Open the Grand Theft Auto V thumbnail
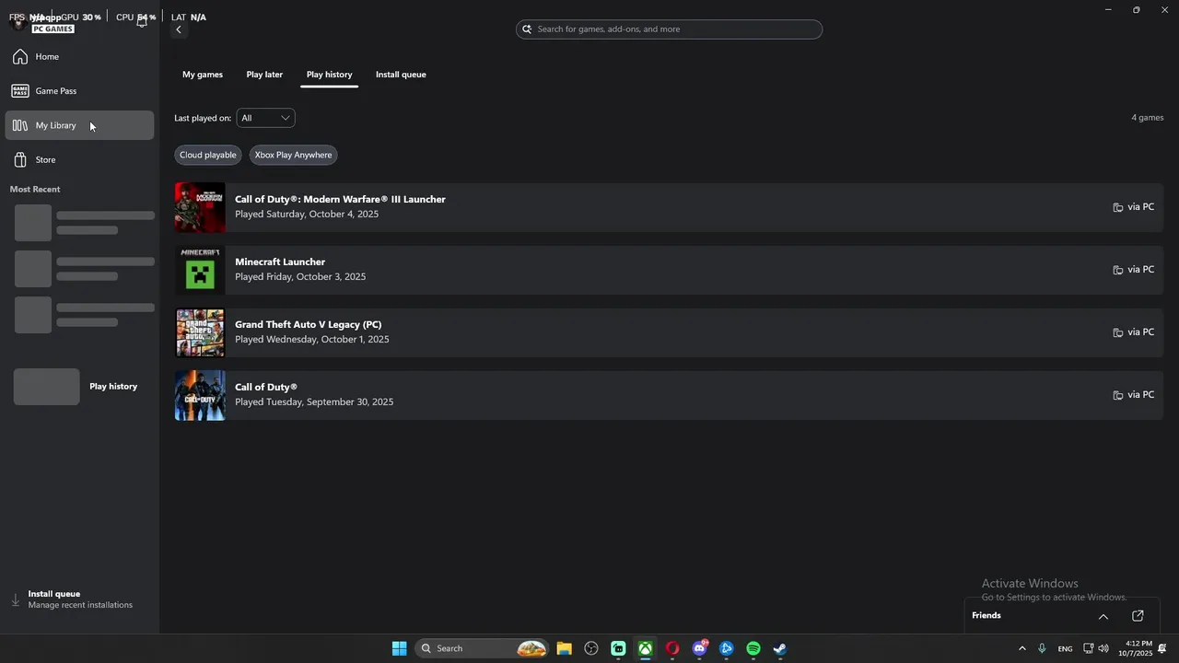Screen dimensions: 1179x663 (x=200, y=332)
